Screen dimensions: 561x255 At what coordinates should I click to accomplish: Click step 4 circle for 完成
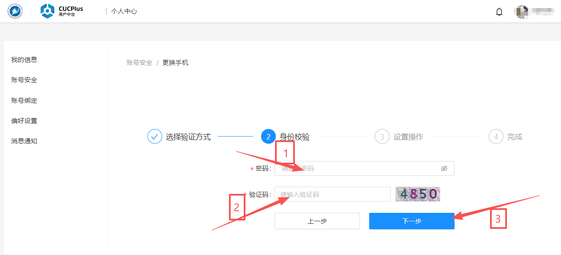[496, 137]
